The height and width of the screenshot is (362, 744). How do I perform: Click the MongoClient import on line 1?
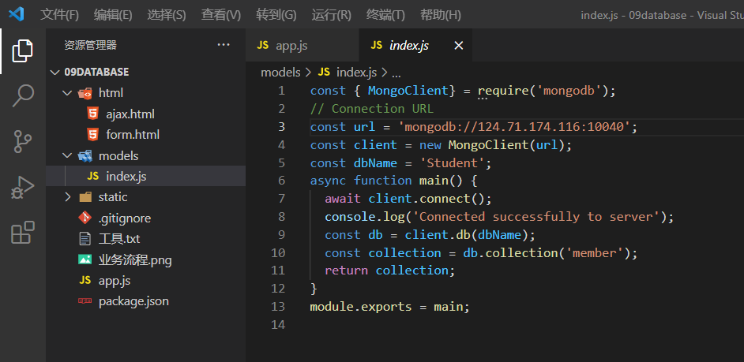coord(408,91)
